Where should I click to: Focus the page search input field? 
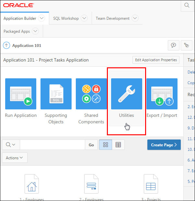(x=52, y=145)
